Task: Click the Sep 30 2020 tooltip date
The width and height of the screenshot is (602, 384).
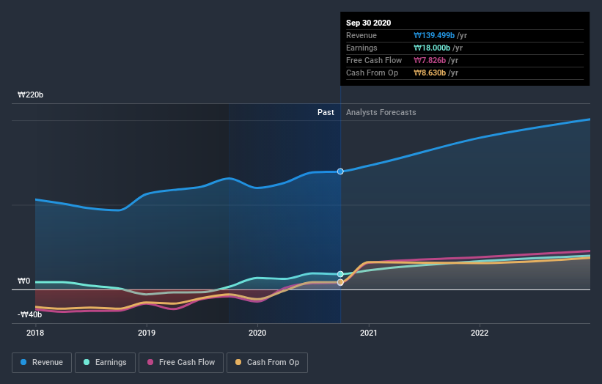Action: pyautogui.click(x=369, y=23)
